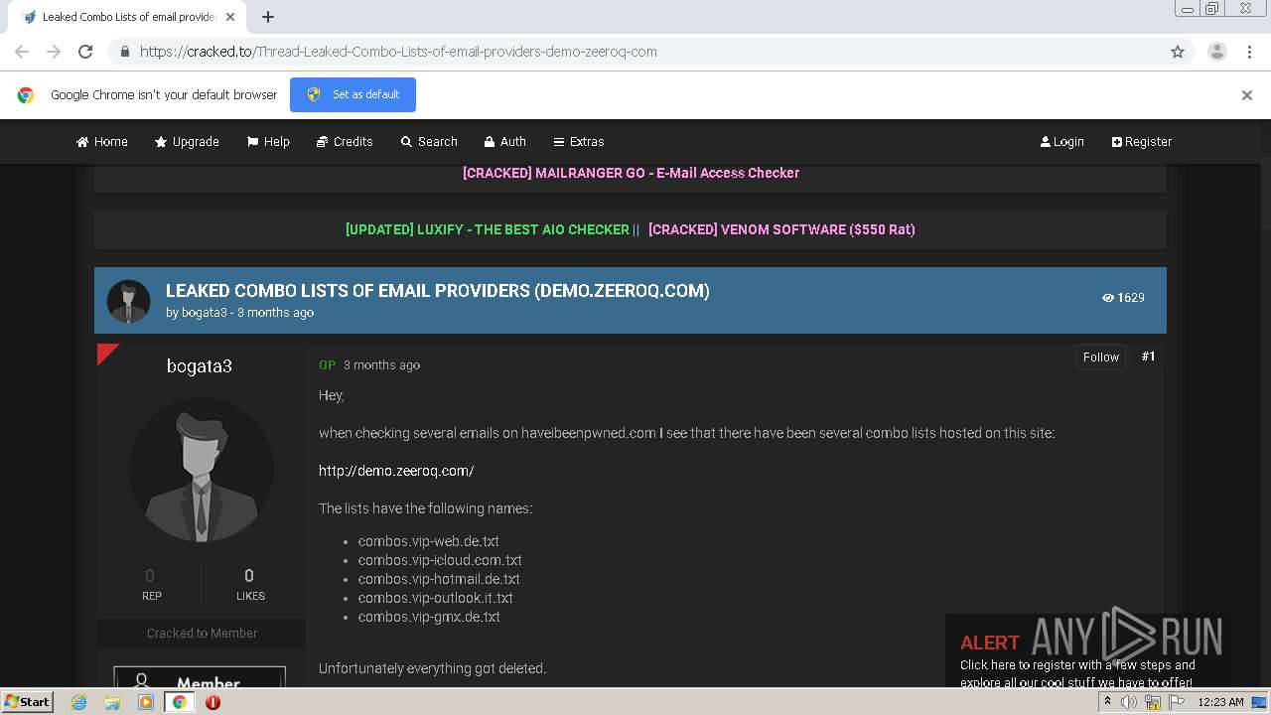Open a new tab with the plus button
Screen dimensions: 1271x715
[x=268, y=17]
